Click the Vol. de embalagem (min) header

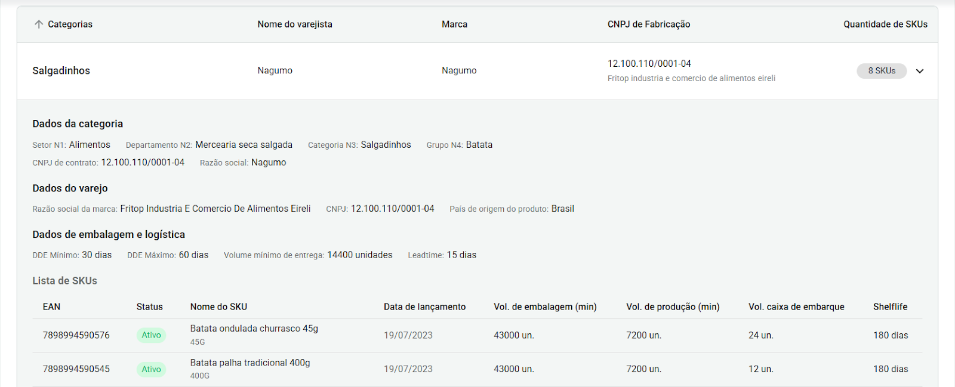click(545, 306)
